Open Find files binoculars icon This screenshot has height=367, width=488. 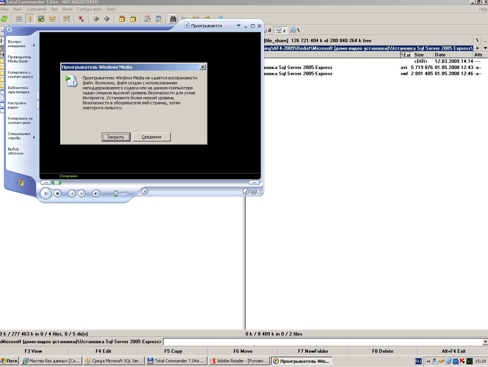173,19
